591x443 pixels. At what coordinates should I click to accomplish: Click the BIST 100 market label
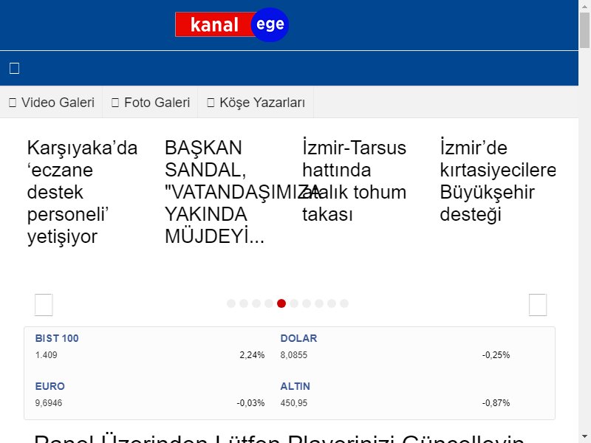point(57,339)
